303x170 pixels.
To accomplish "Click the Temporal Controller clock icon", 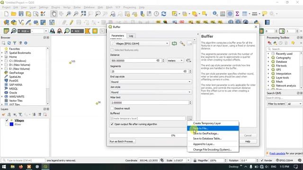I will [x=156, y=14].
